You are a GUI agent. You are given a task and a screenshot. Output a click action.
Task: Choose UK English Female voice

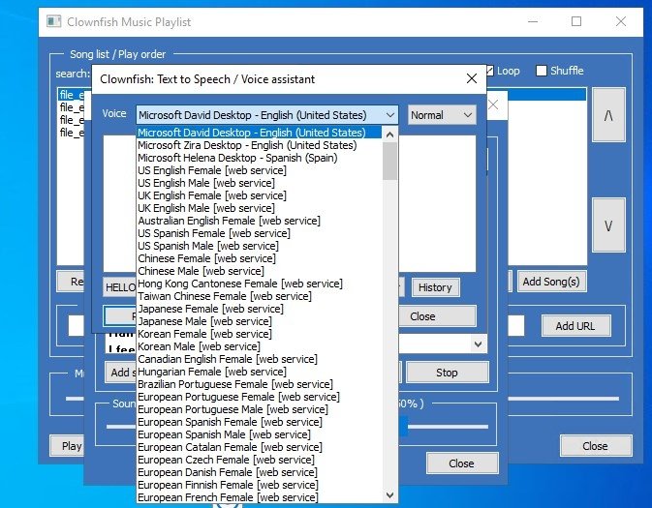click(259, 195)
